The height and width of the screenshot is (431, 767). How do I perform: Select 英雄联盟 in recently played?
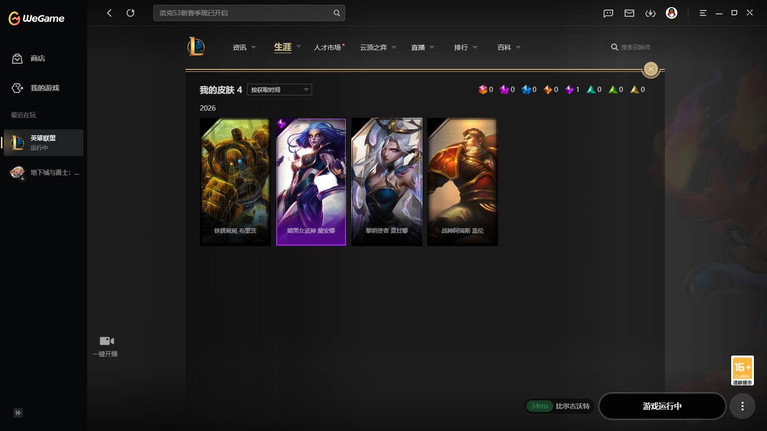[x=44, y=143]
